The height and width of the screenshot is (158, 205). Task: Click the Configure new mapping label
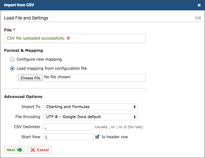[x=39, y=59]
